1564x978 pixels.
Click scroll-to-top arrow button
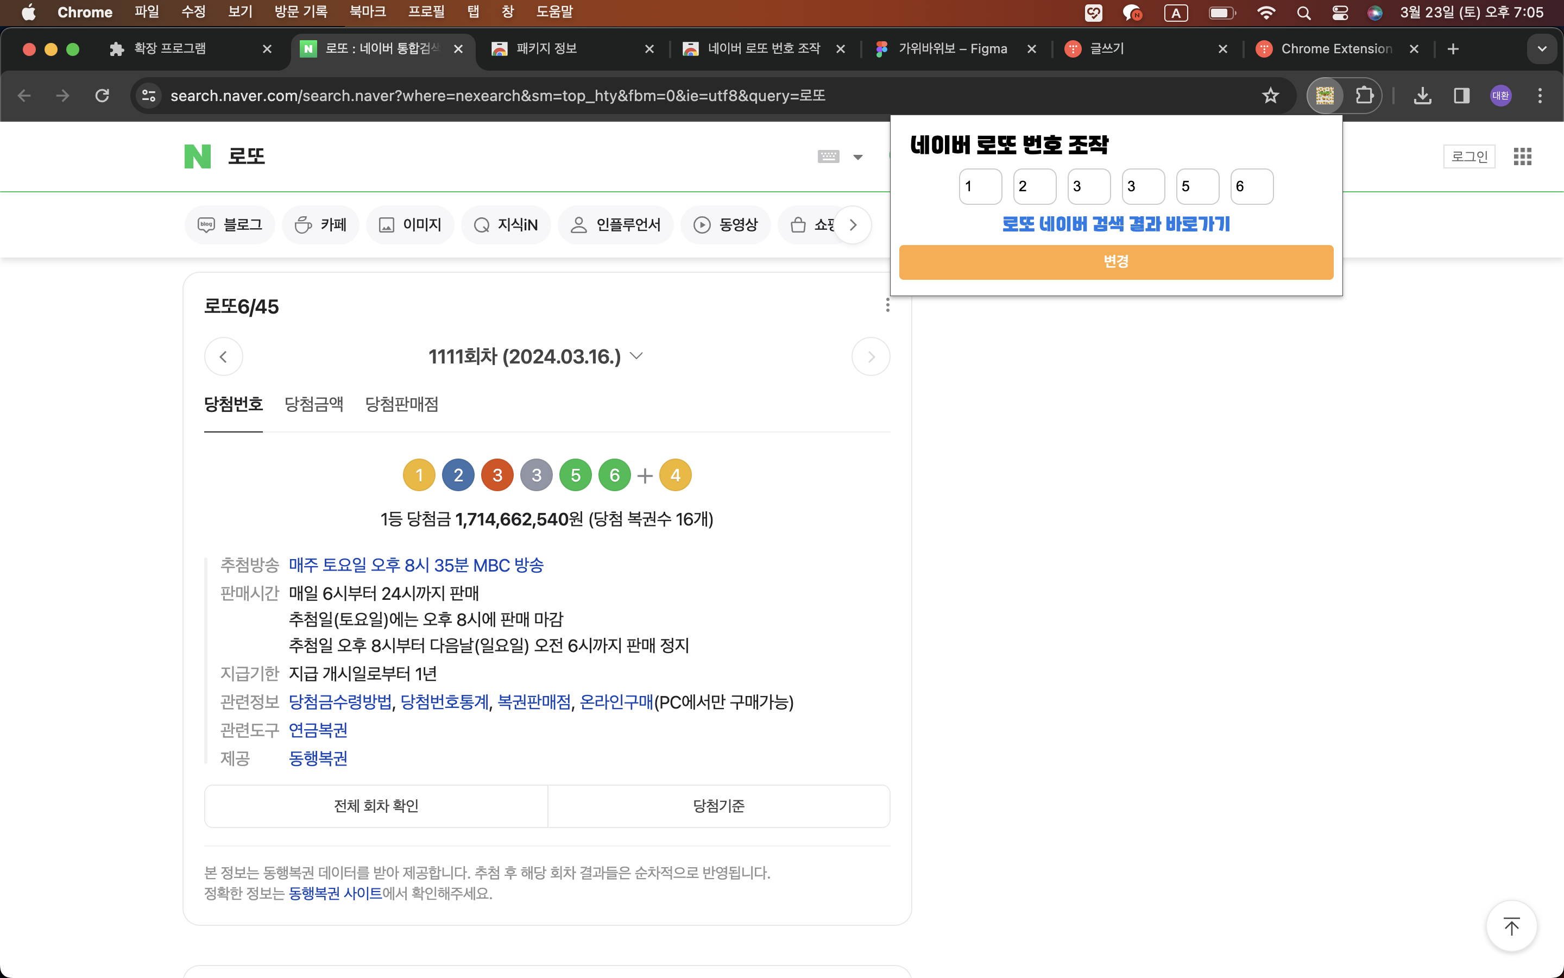coord(1511,926)
